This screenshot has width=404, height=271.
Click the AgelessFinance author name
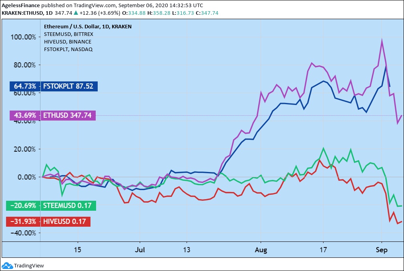tap(20, 6)
